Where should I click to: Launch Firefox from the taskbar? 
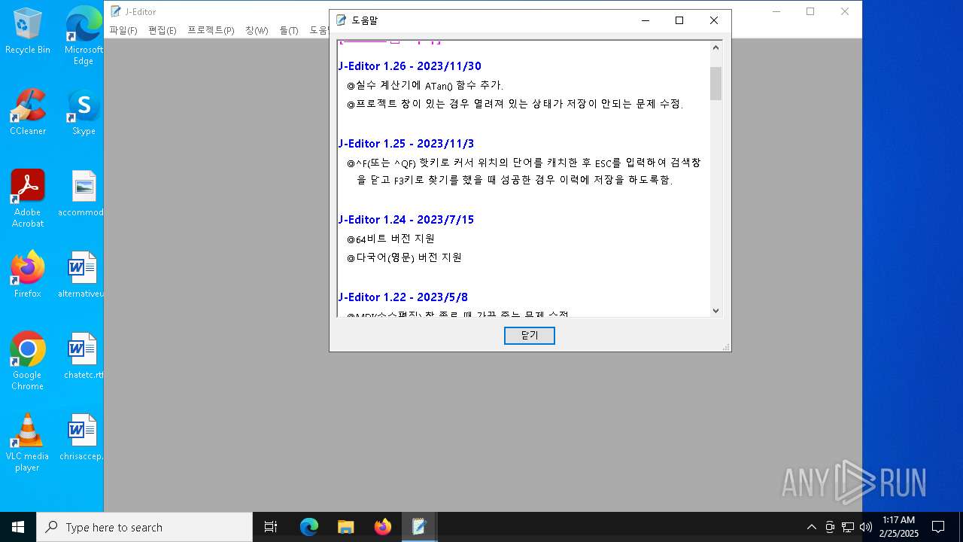tap(383, 527)
